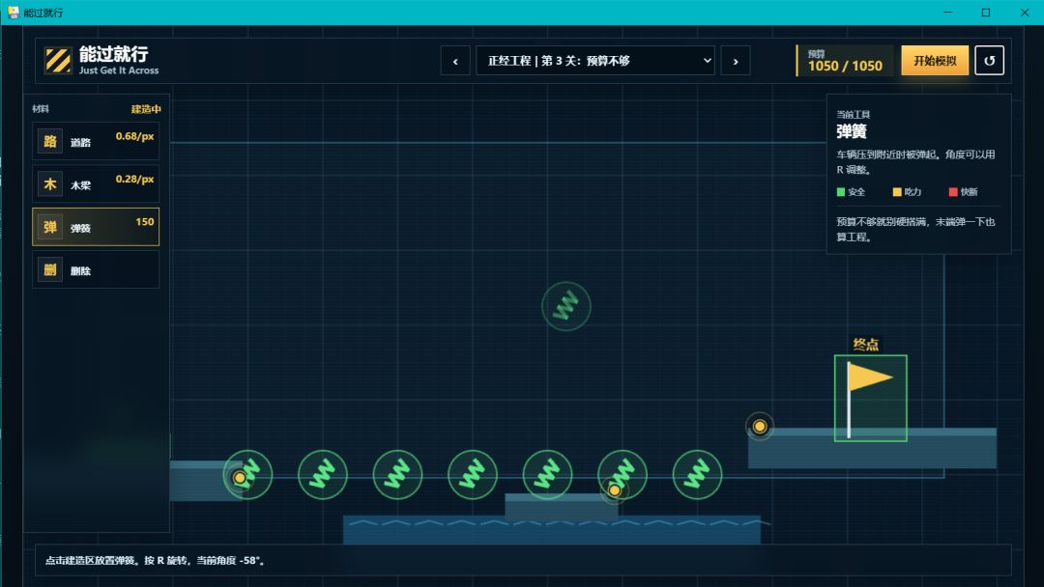Click the status bar angle hint text
The image size is (1044, 587).
click(157, 560)
